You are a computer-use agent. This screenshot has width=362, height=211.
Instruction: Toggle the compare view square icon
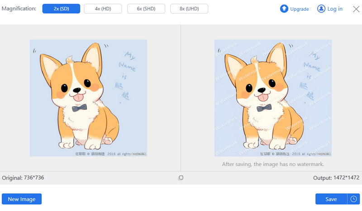click(181, 178)
